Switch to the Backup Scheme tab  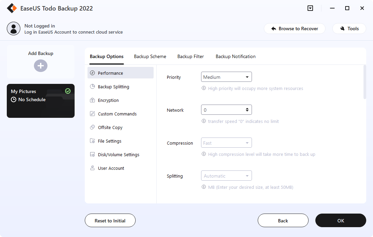(150, 56)
